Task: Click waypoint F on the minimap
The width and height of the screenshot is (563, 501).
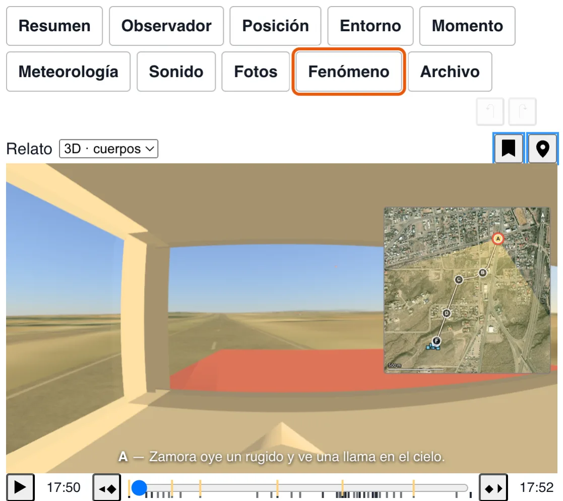Action: click(436, 341)
